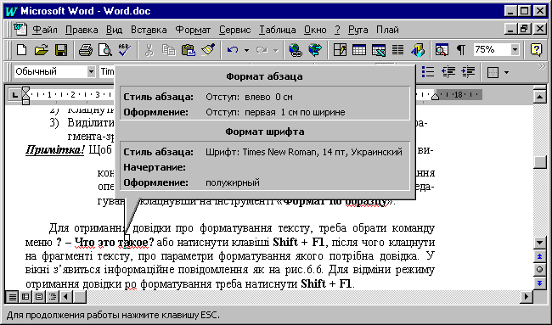
Task: Insert a table from the toolbar
Action: tap(359, 50)
